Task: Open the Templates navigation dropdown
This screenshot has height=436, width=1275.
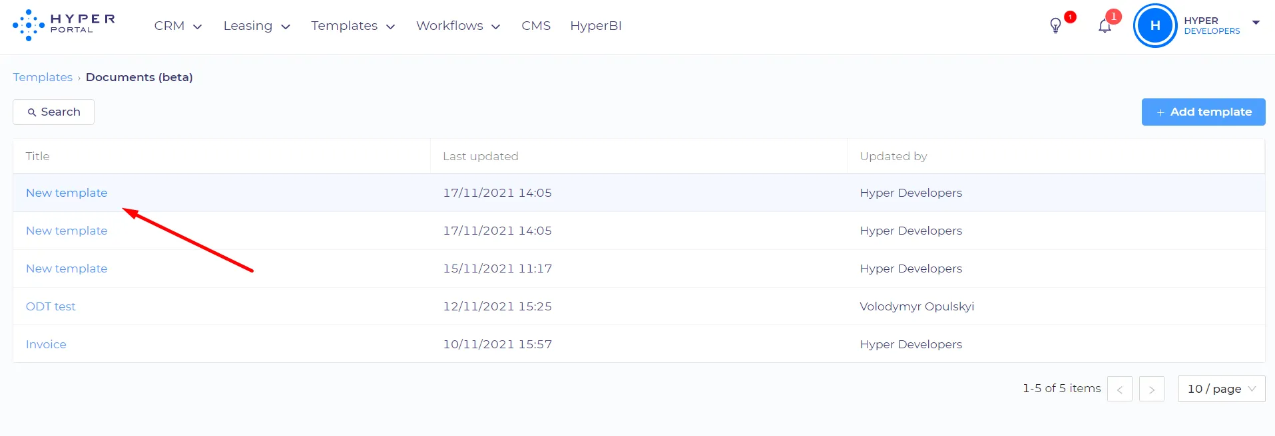Action: tap(353, 26)
